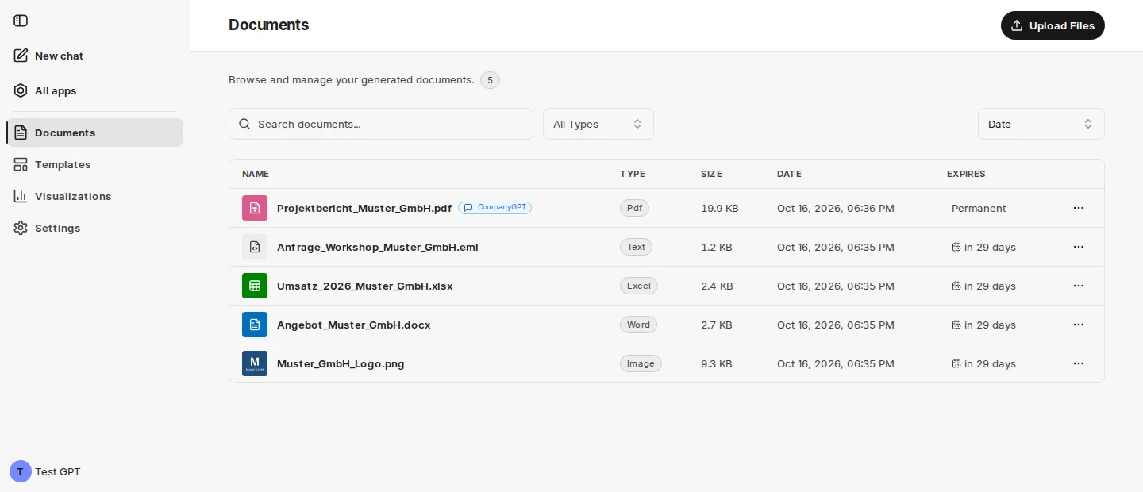This screenshot has height=492, width=1143.
Task: Go to All apps
Action: [x=94, y=90]
